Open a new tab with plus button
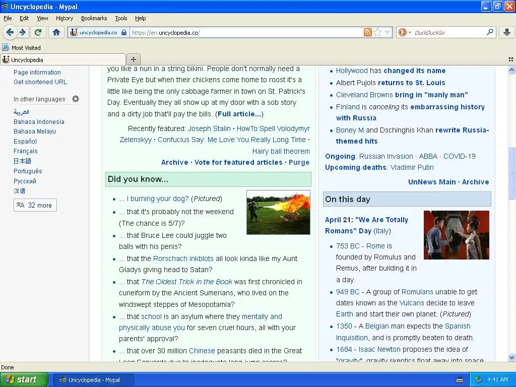Screen dimensions: 516x387 (133, 59)
